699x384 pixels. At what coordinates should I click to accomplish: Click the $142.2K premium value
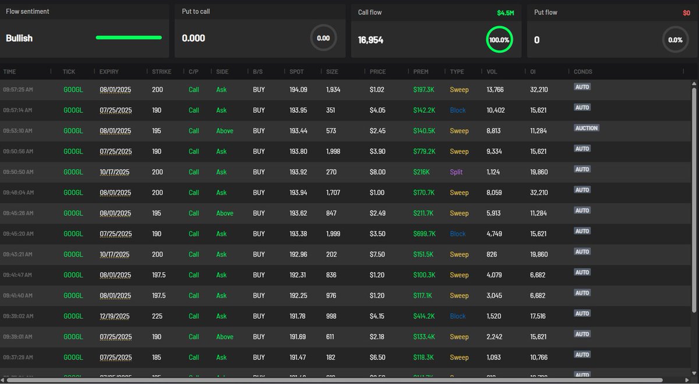point(424,111)
